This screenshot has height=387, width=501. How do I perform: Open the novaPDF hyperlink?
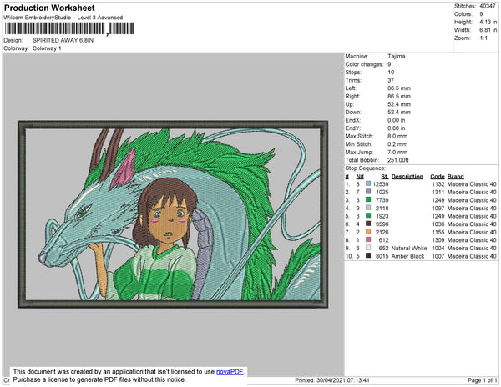tap(230, 372)
